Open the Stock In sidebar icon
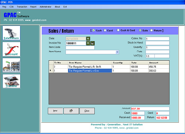The width and height of the screenshot is (185, 134). (11, 65)
